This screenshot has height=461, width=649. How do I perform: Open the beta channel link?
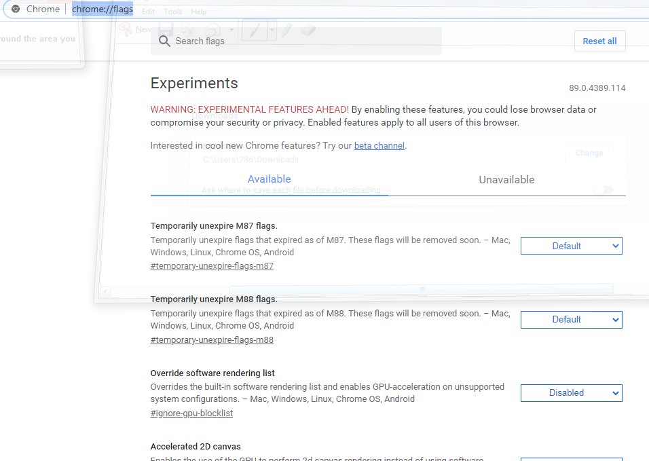(379, 146)
